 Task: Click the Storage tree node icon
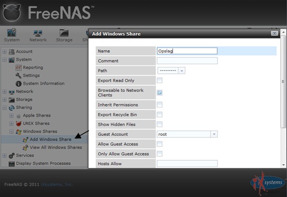click(12, 100)
